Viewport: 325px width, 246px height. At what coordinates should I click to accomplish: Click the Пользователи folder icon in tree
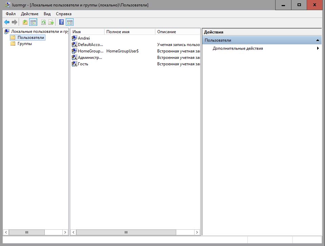pyautogui.click(x=13, y=38)
